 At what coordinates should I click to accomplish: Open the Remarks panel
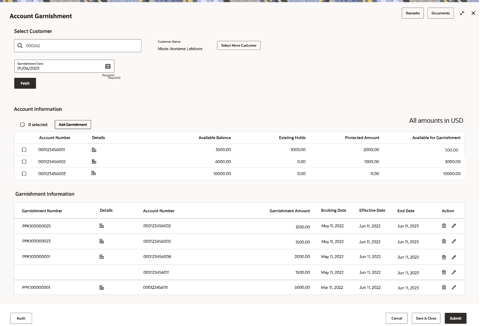click(412, 13)
